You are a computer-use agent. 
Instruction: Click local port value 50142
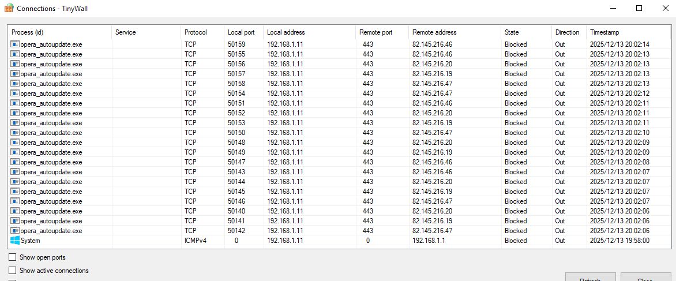point(236,231)
